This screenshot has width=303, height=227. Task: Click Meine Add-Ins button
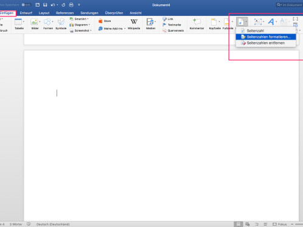pyautogui.click(x=111, y=29)
